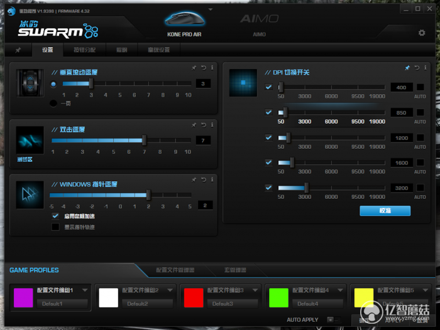Image resolution: width=440 pixels, height=330 pixels.
Task: Expand the 配置文件编组1 profile dropdown
Action: 85,290
